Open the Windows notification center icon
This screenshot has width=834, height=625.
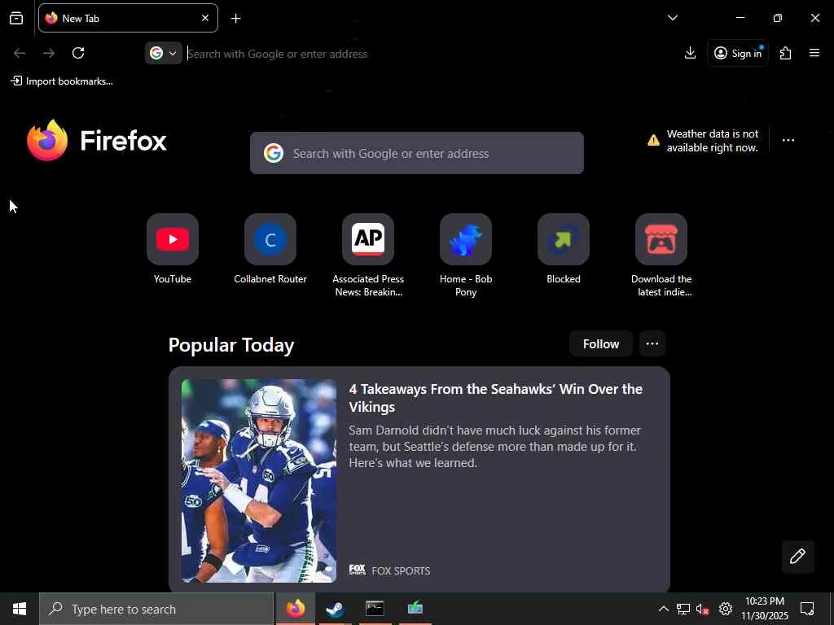807,609
